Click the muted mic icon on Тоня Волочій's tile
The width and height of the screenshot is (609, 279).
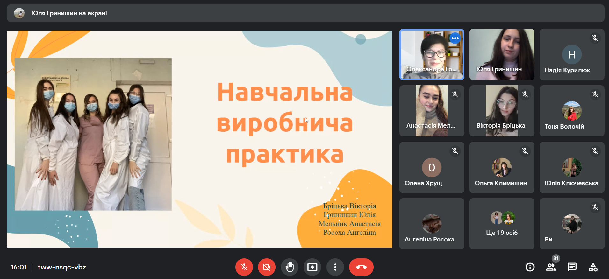point(595,94)
